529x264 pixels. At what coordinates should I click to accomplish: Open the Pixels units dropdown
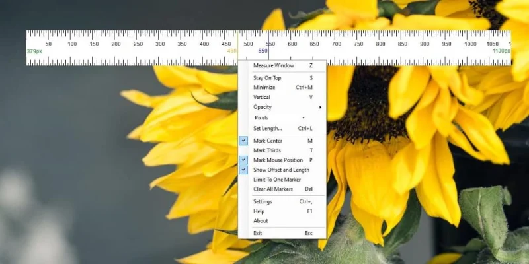tap(280, 117)
